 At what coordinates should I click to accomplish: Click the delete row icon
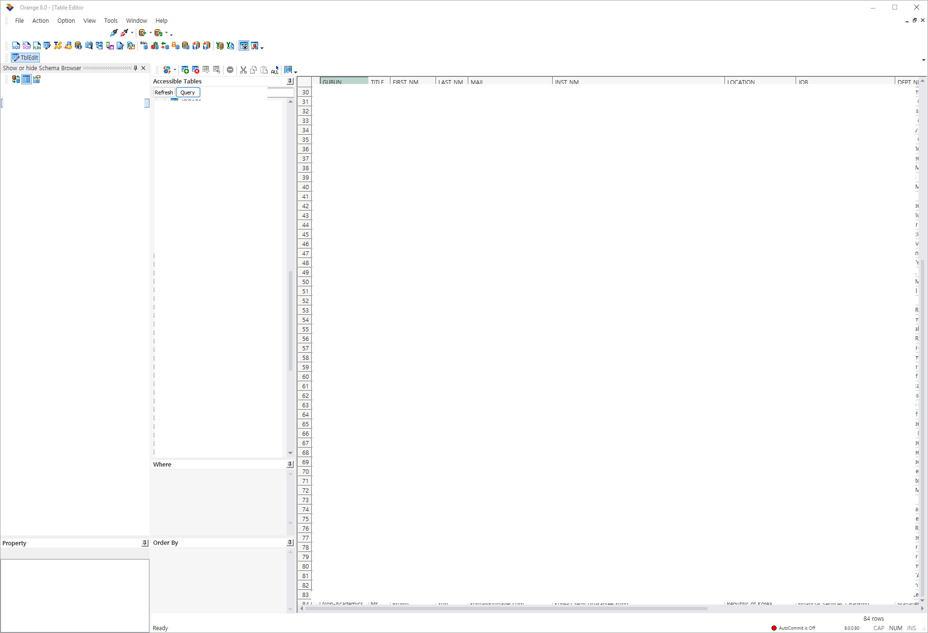[195, 70]
